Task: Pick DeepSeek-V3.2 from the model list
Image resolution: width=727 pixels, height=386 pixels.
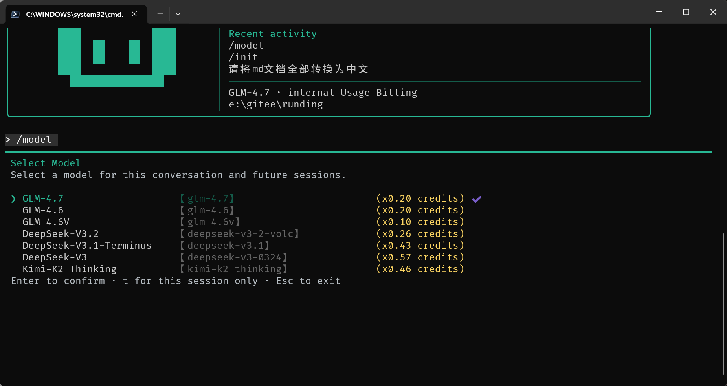Action: click(x=61, y=234)
